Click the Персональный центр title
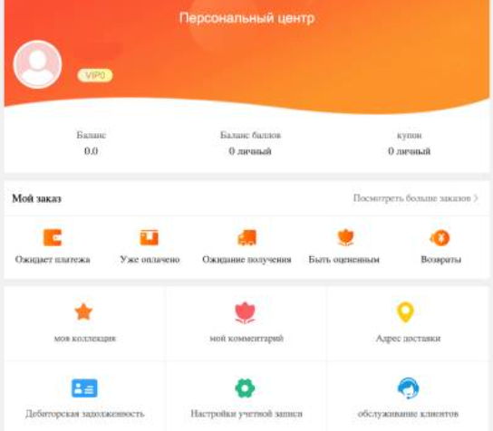The height and width of the screenshot is (431, 493). coord(246,18)
